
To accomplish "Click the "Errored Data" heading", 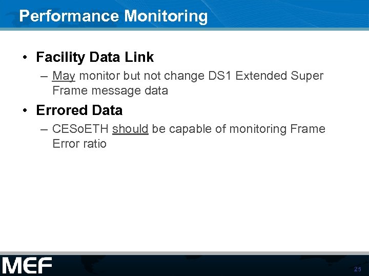I will 79,110.
